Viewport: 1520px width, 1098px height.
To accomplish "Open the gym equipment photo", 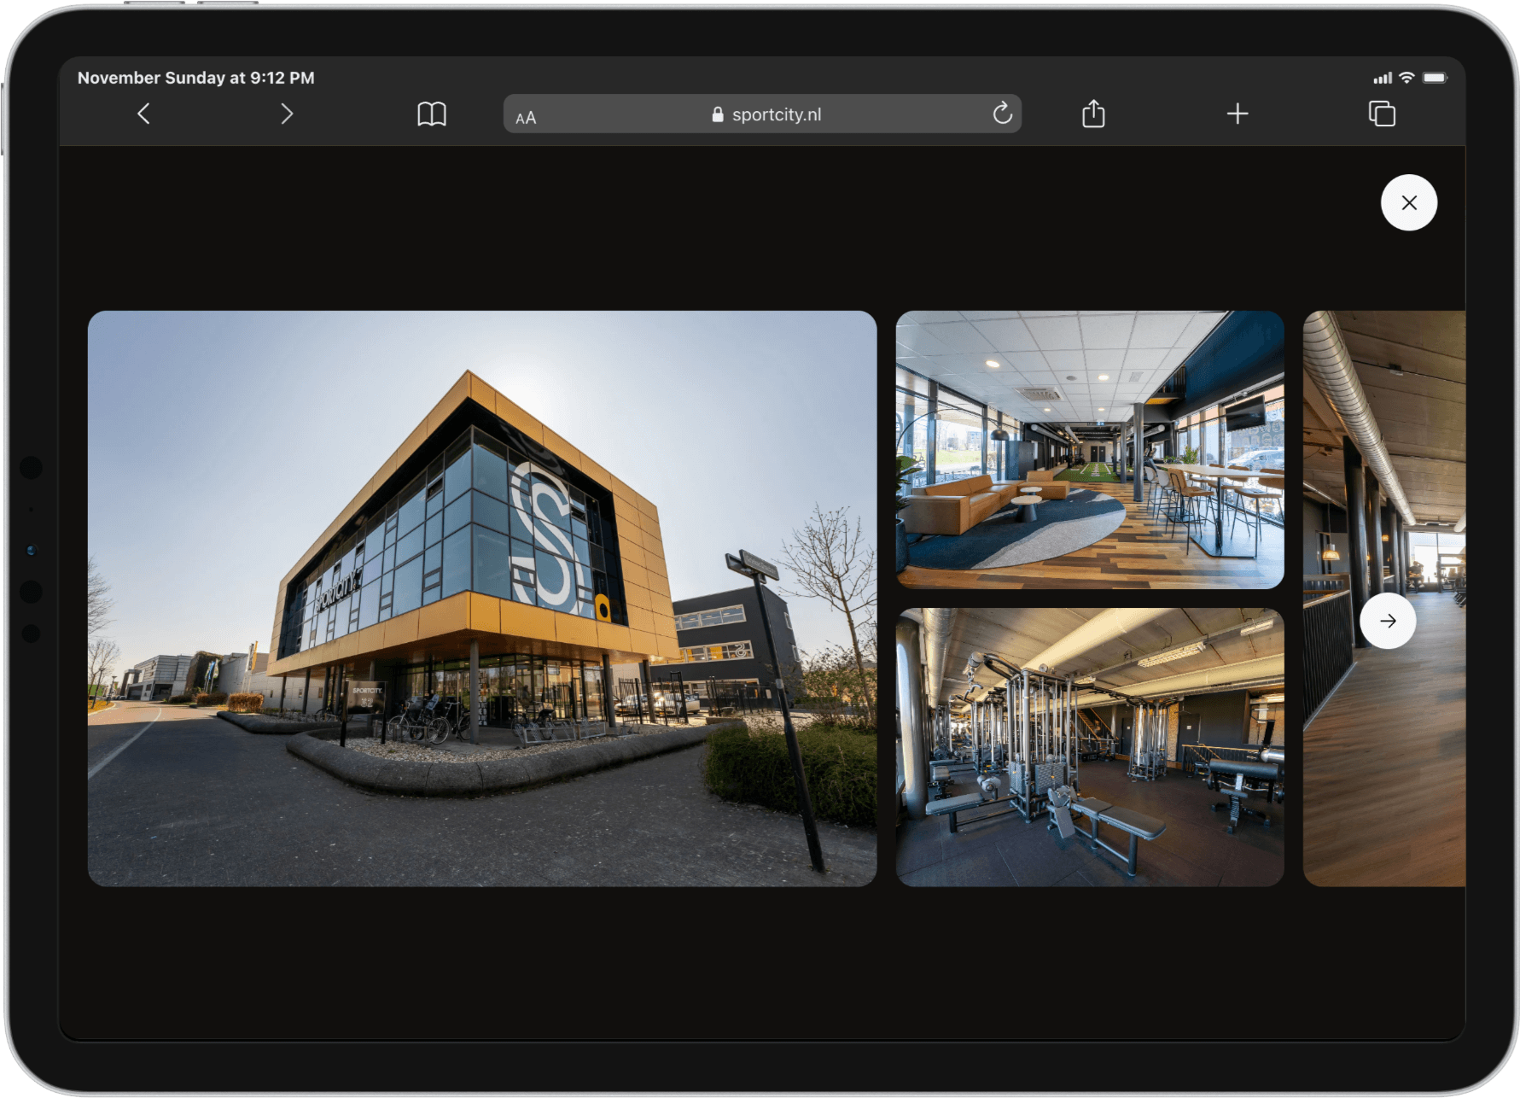I will pyautogui.click(x=1090, y=747).
